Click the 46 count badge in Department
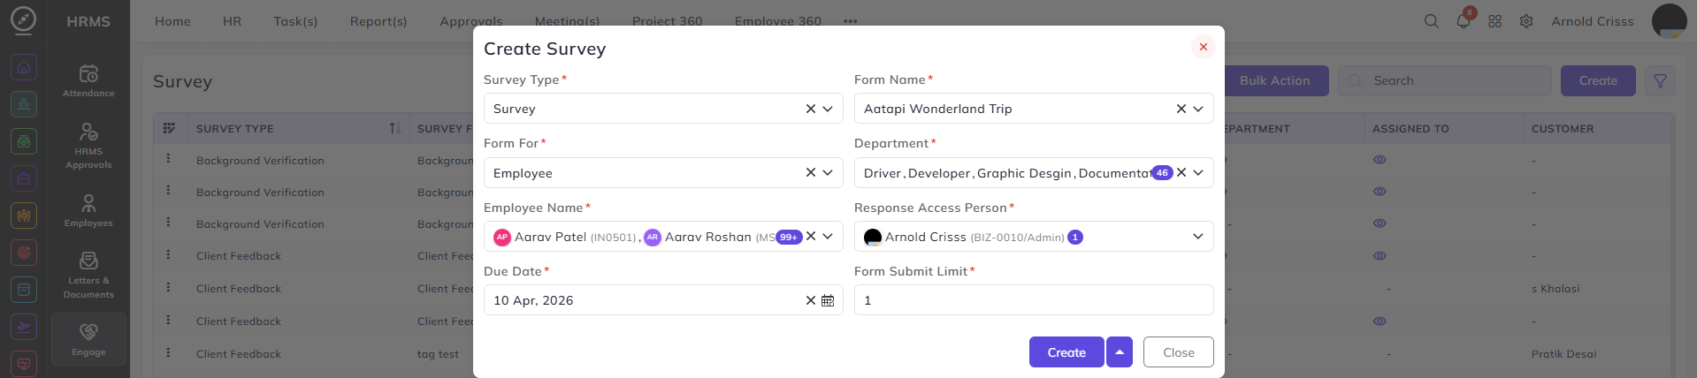1697x378 pixels. point(1162,172)
